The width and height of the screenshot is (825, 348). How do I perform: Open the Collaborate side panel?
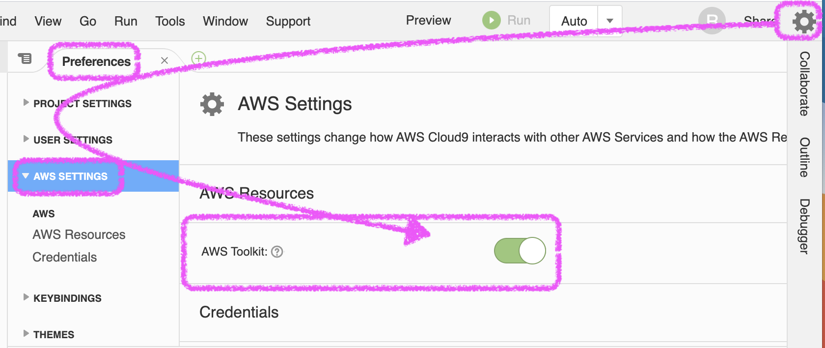(804, 84)
